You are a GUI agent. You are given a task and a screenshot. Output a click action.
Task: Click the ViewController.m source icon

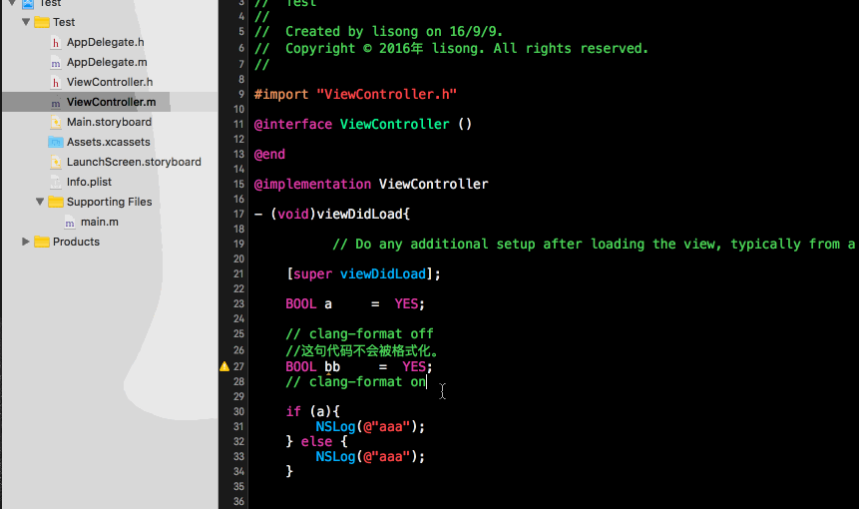coord(55,103)
